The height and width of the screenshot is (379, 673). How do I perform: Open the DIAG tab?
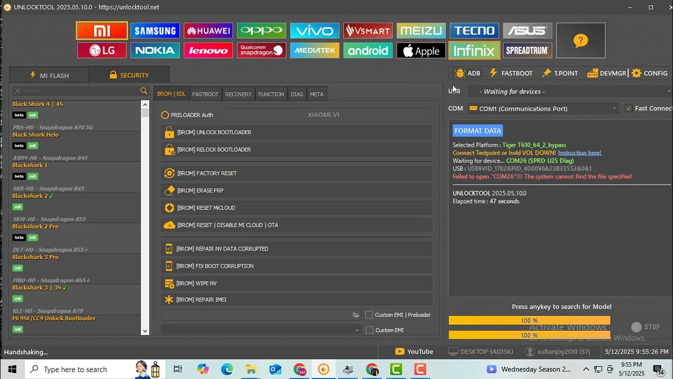(297, 94)
